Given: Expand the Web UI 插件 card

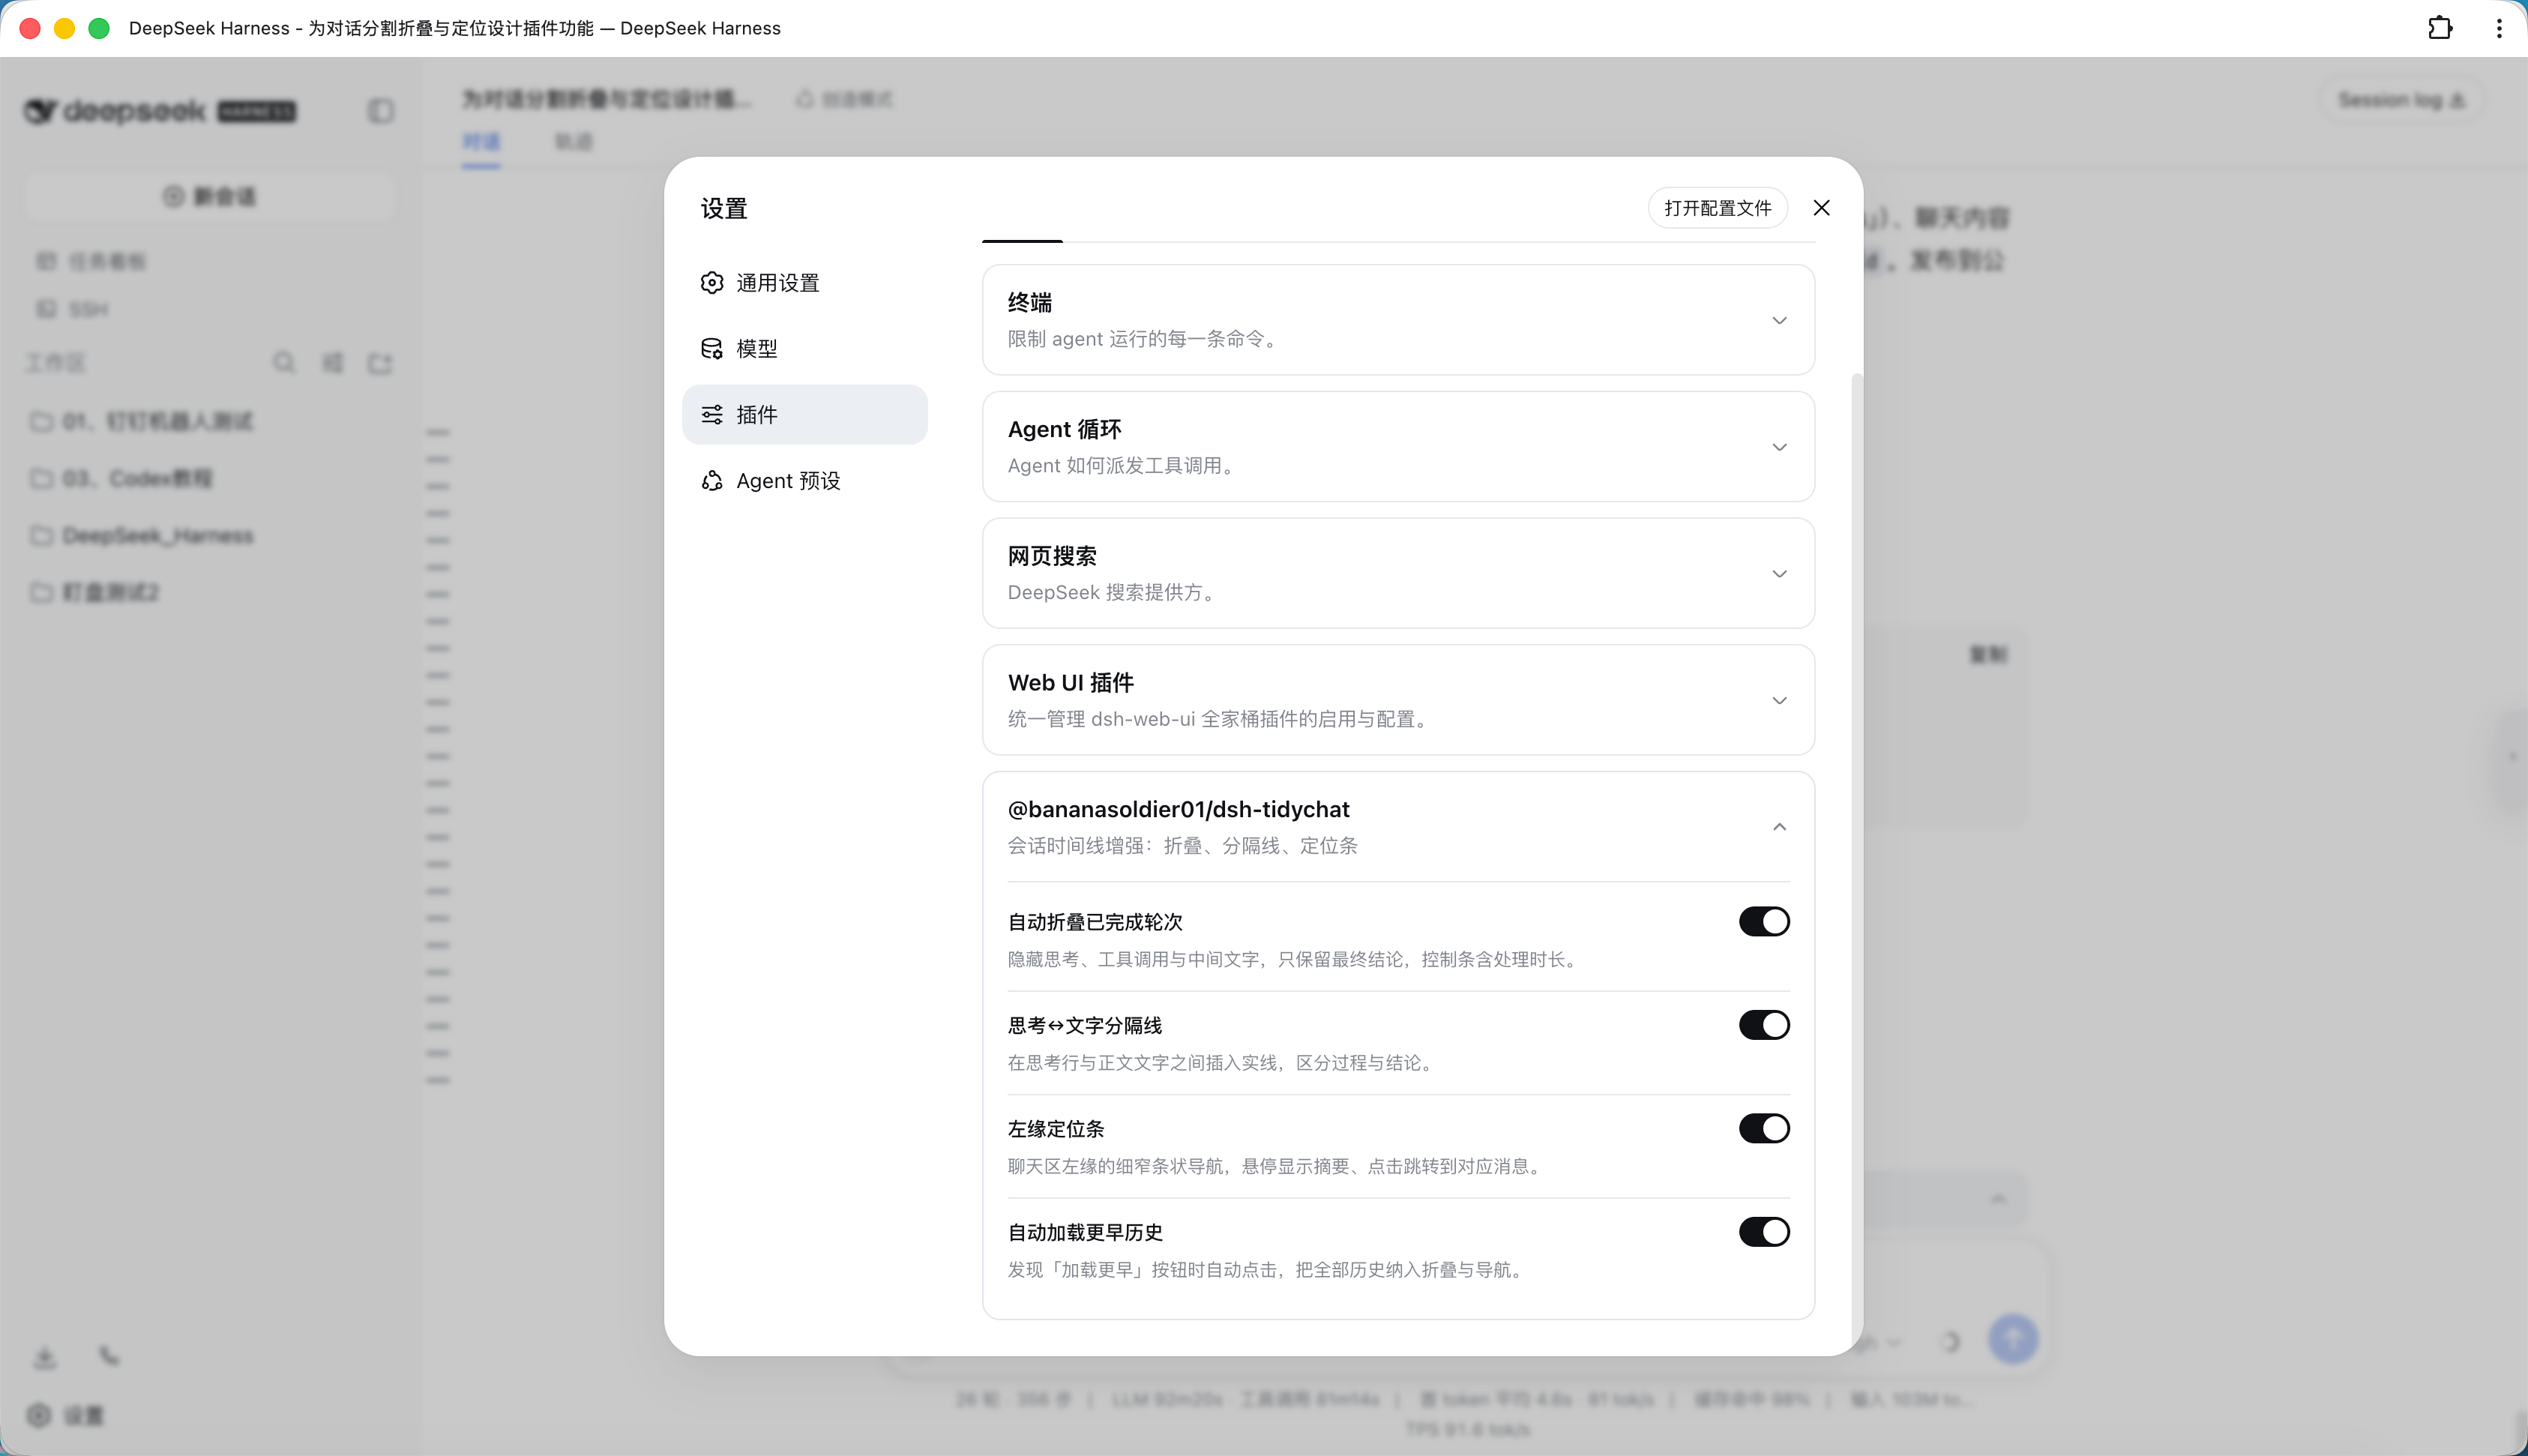Looking at the screenshot, I should 1398,700.
